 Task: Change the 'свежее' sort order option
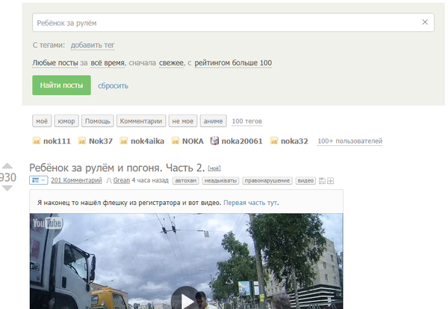[x=171, y=64]
